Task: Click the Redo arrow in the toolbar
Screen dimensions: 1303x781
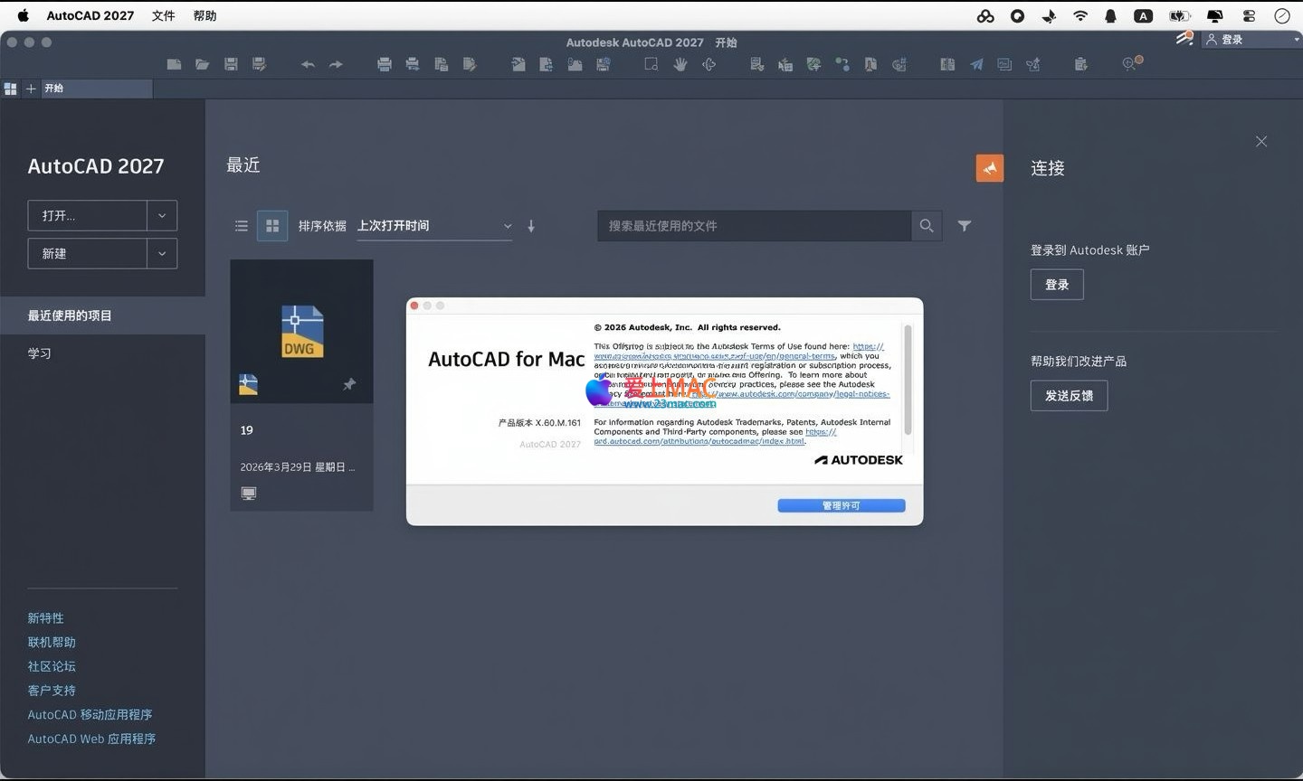Action: pyautogui.click(x=336, y=64)
